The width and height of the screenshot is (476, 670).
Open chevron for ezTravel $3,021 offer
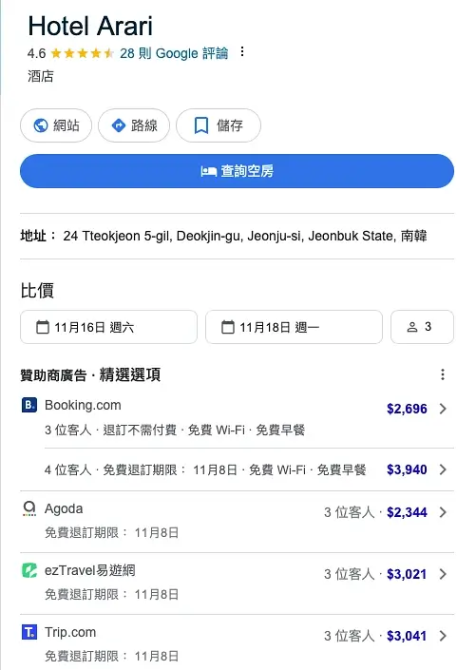click(443, 574)
